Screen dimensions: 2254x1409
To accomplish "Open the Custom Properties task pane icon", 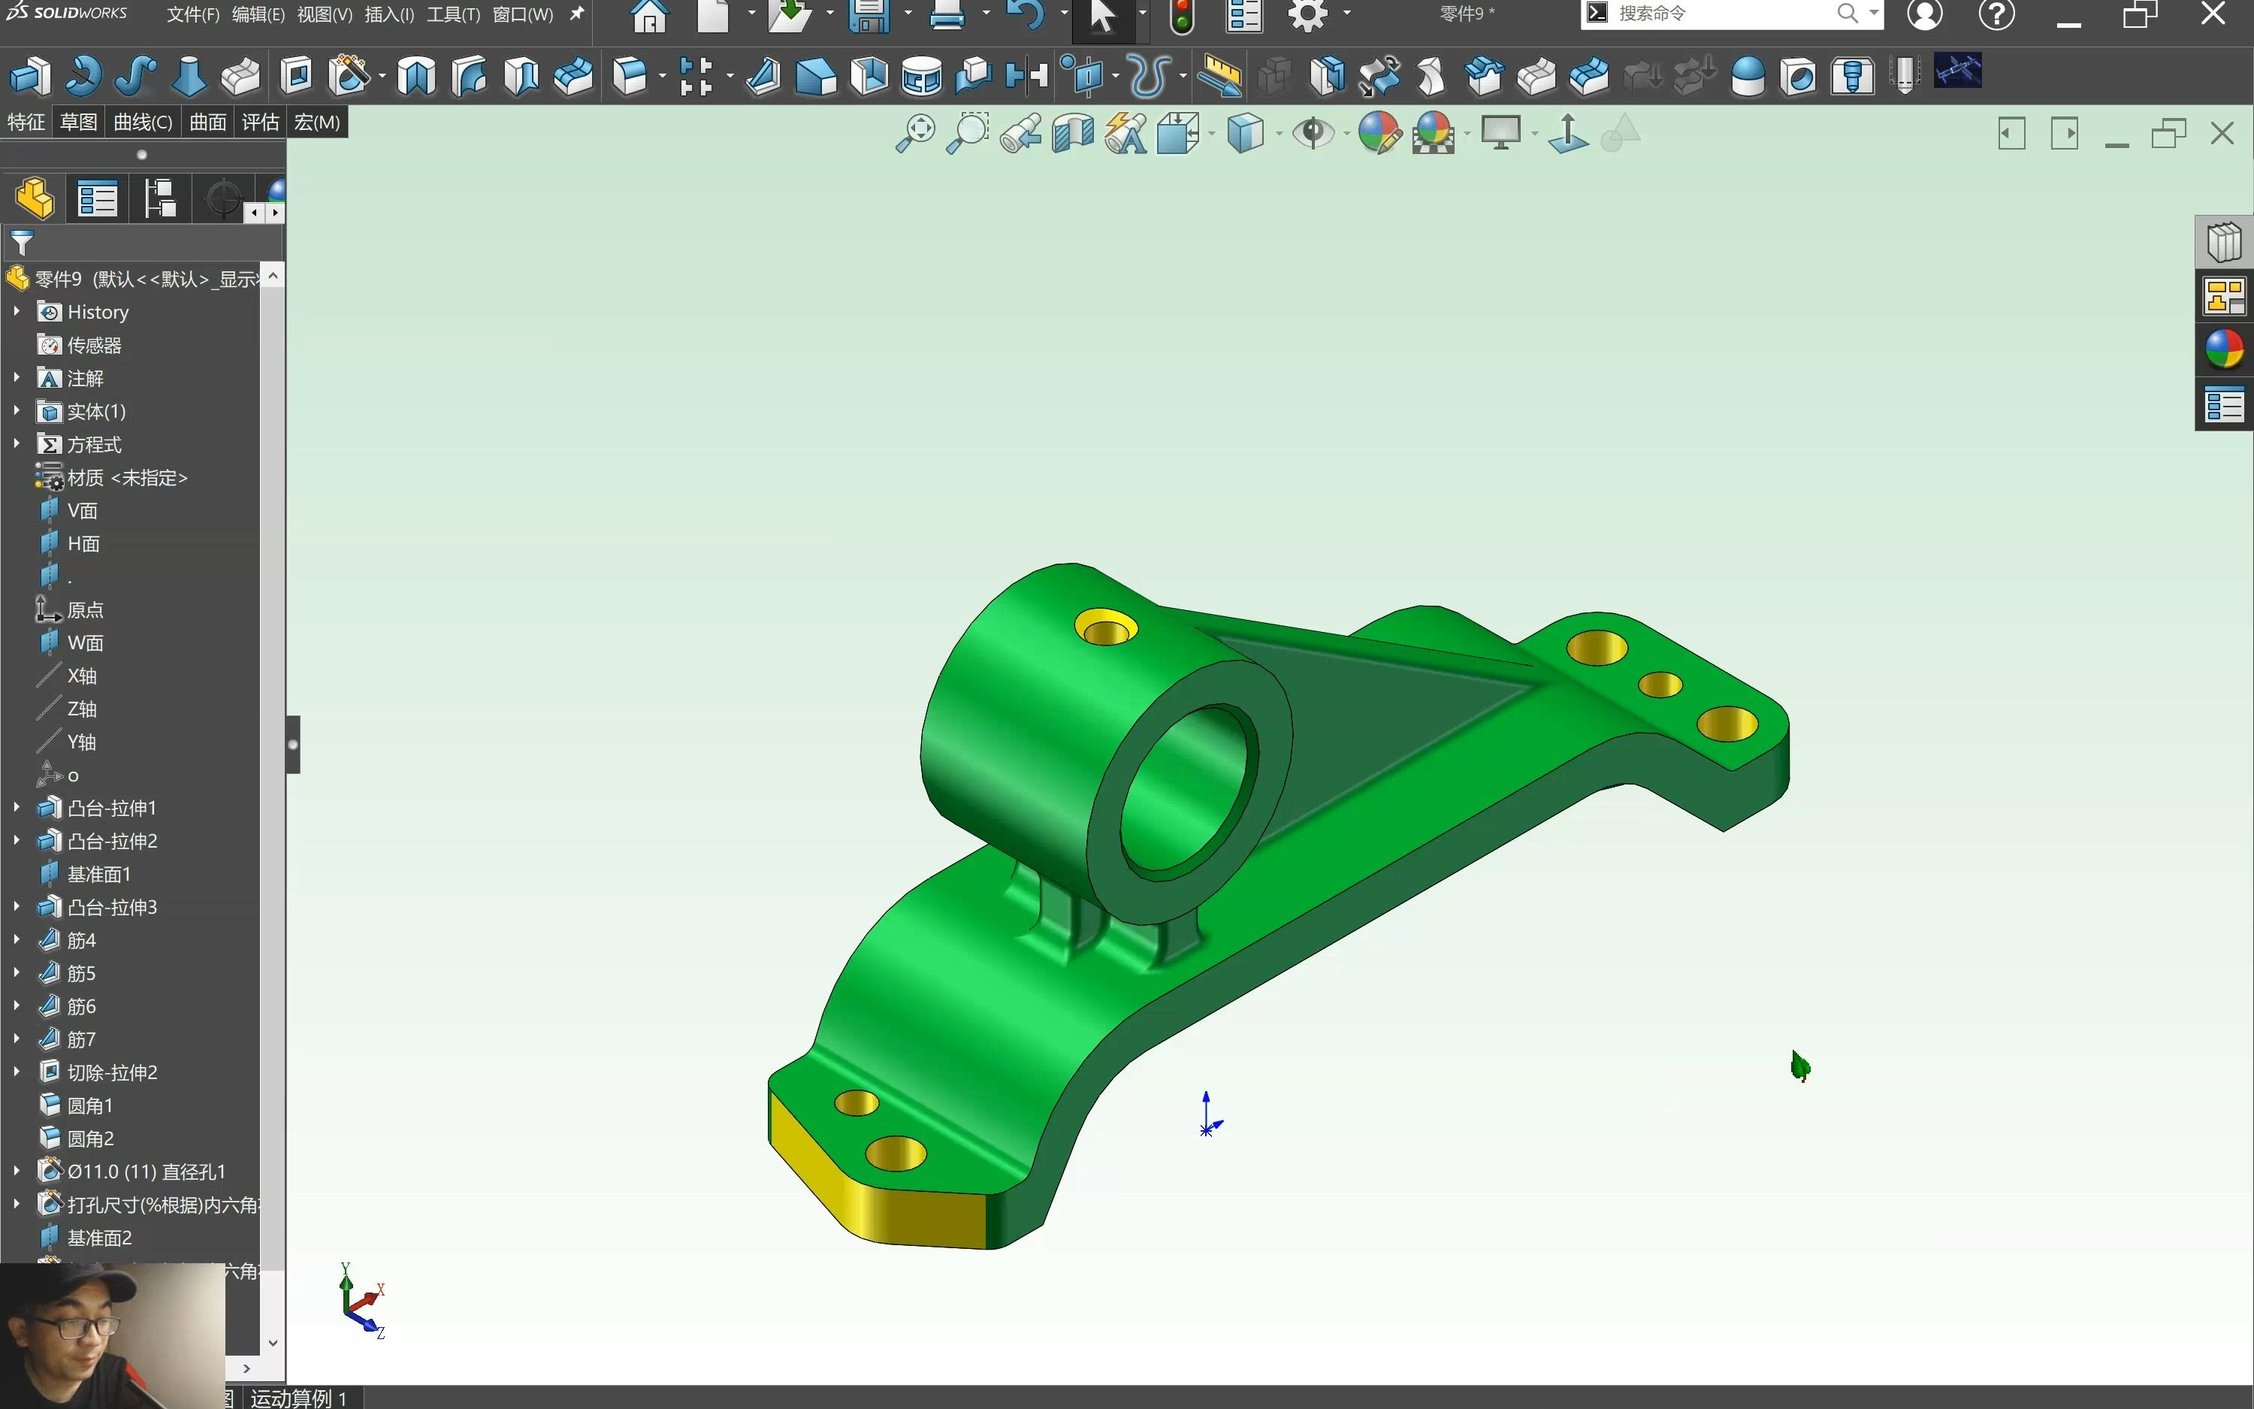I will point(2224,405).
